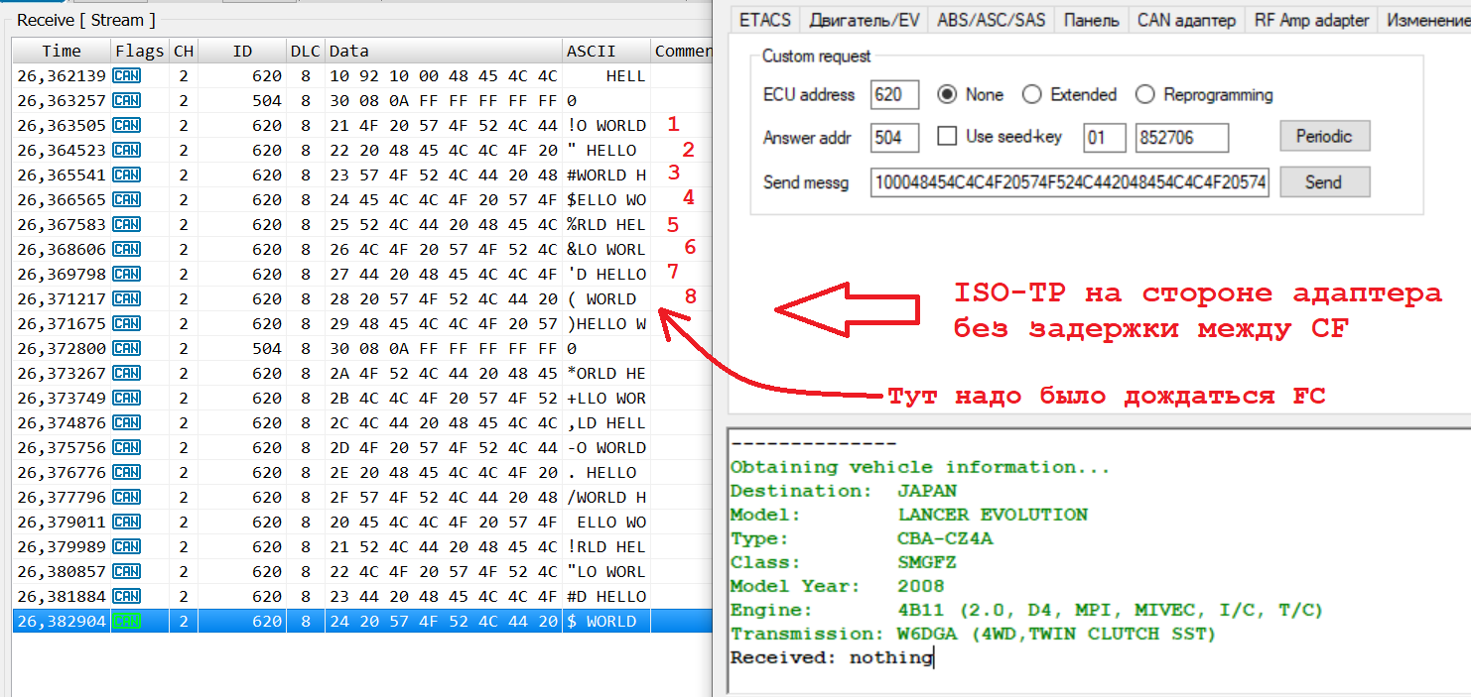Screen dimensions: 1471x700
Task: Open the RF Amp adapter tab
Action: point(1311,20)
